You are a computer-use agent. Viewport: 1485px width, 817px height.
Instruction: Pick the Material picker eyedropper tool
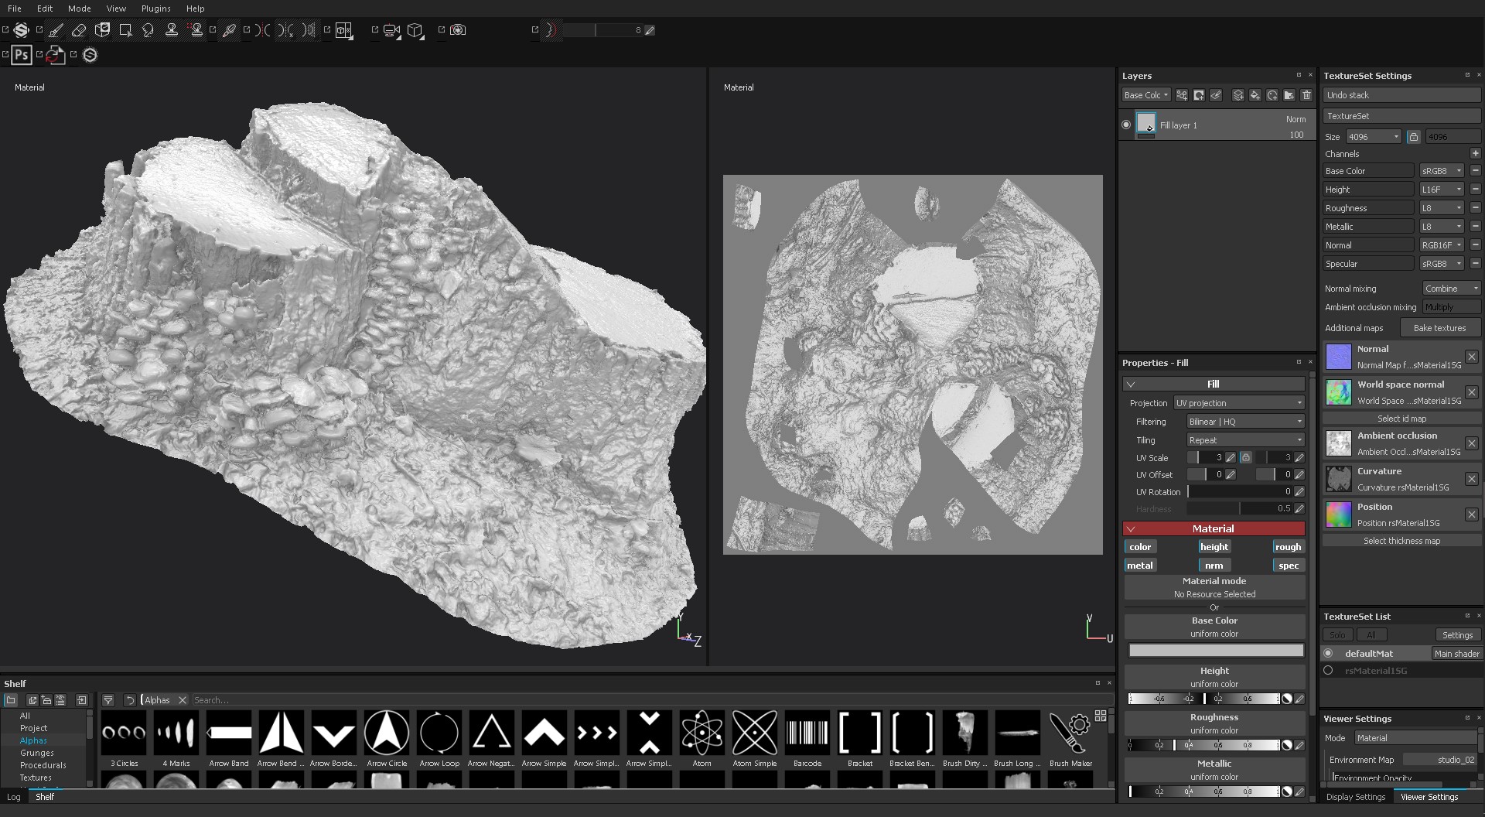click(229, 30)
